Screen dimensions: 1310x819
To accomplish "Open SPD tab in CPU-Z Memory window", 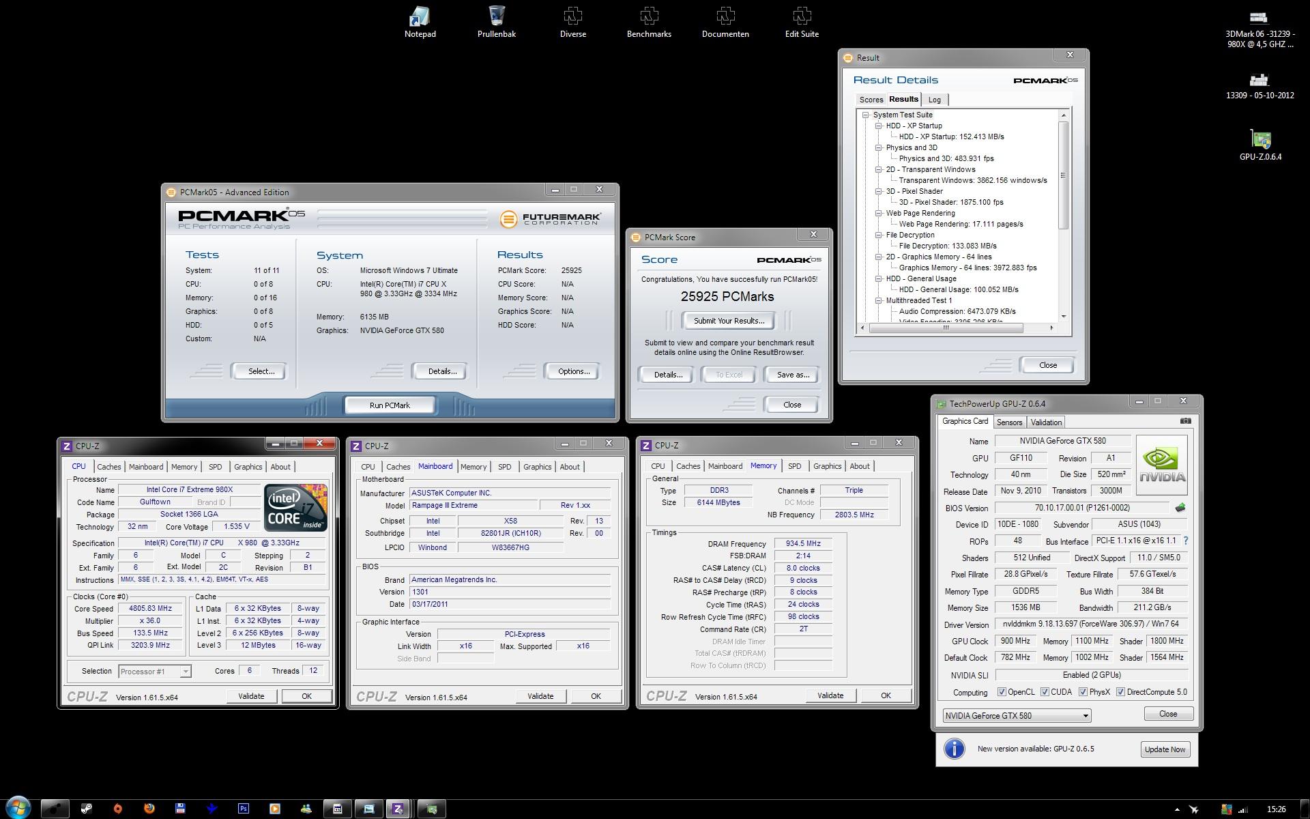I will click(x=794, y=466).
